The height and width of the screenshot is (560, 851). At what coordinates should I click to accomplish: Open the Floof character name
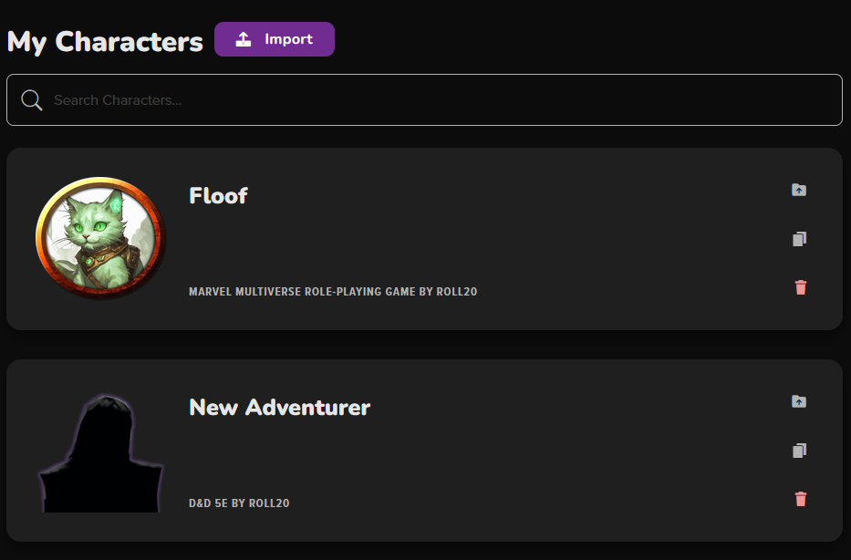point(218,196)
